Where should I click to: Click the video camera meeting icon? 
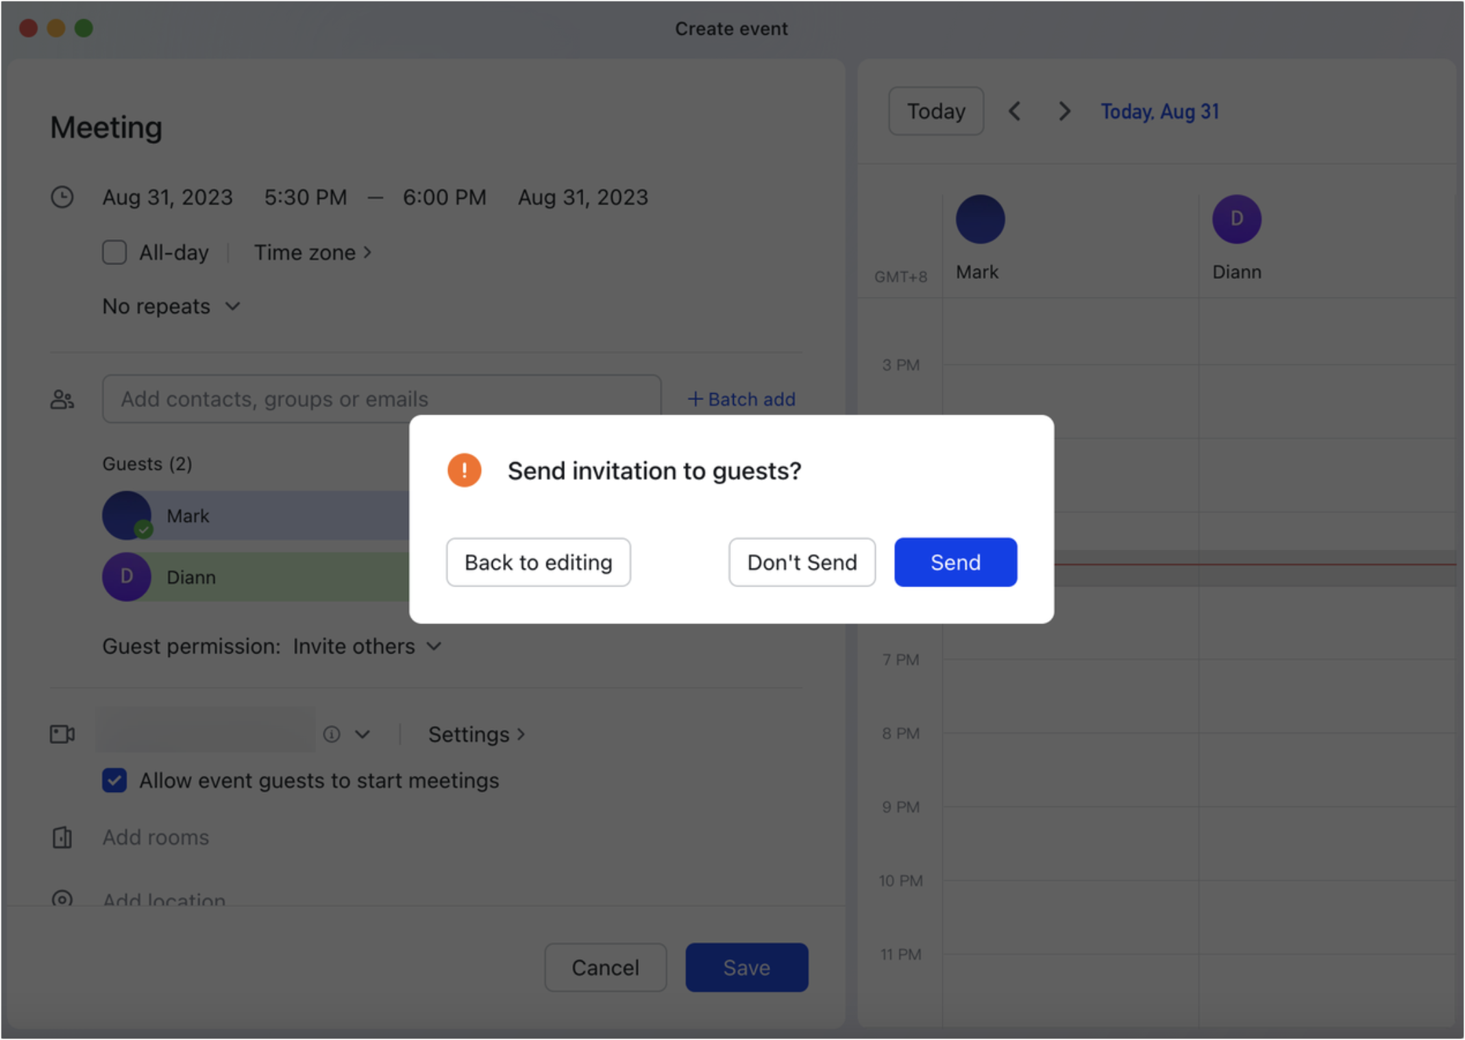click(x=62, y=734)
